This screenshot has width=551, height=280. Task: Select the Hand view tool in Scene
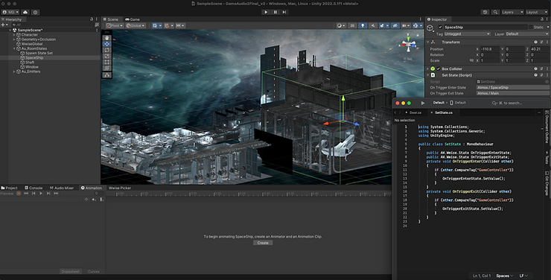click(107, 37)
